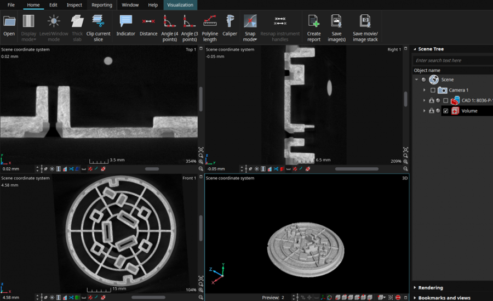Toggle the lock on CAD 1 row

click(x=432, y=100)
